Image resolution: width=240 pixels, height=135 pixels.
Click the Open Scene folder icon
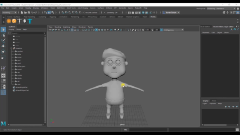pyautogui.click(x=25, y=12)
